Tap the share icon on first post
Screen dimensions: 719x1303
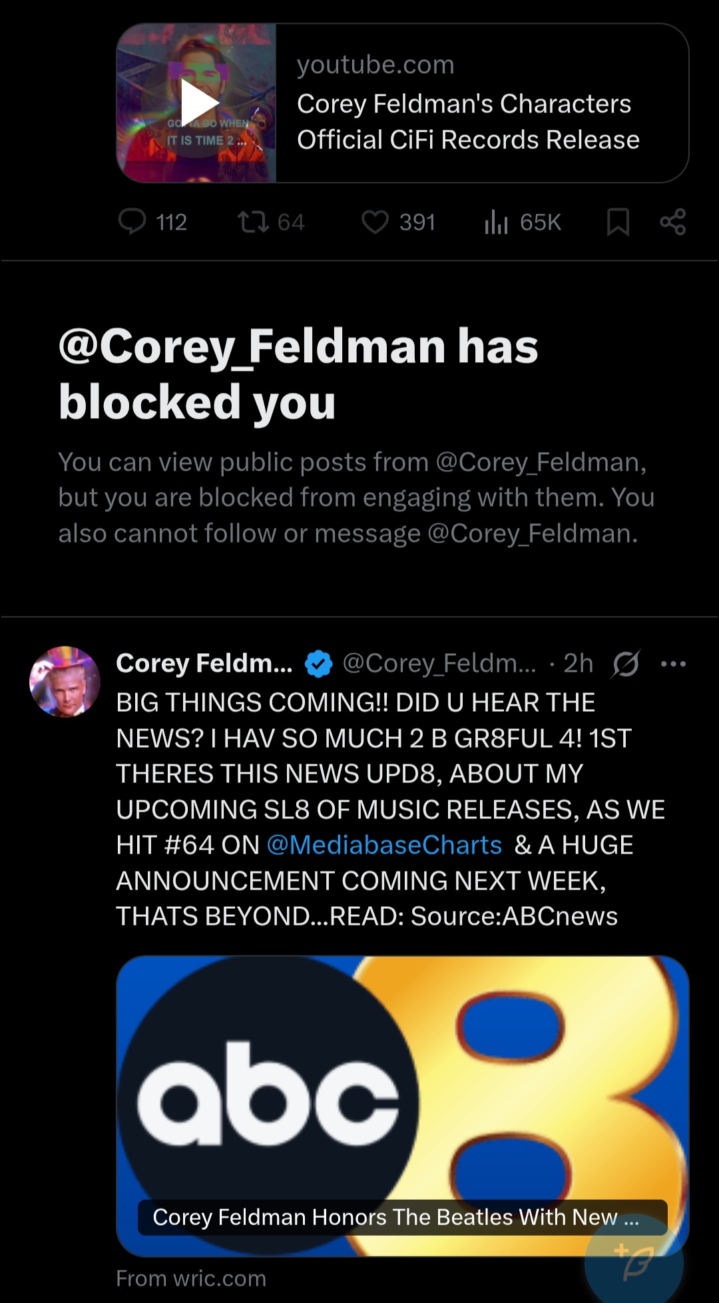click(672, 222)
